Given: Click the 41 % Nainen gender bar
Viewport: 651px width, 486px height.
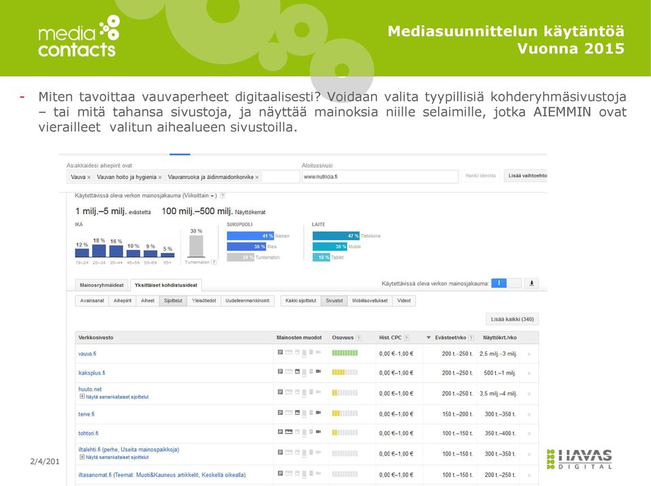Looking at the screenshot, I should point(250,236).
